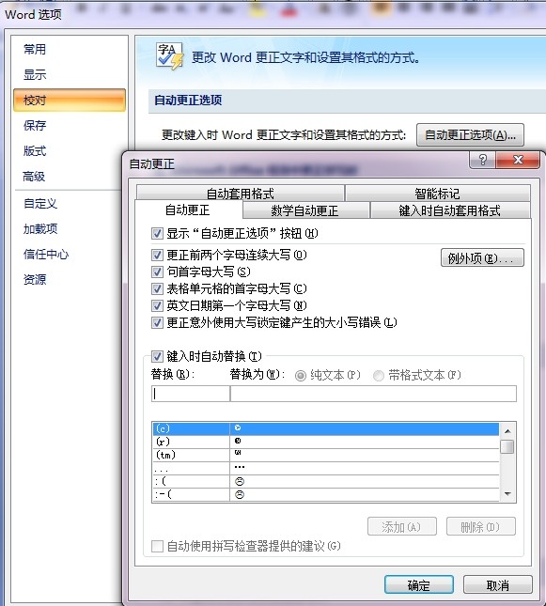Open 例外项(E)... exceptions button

coord(482,257)
